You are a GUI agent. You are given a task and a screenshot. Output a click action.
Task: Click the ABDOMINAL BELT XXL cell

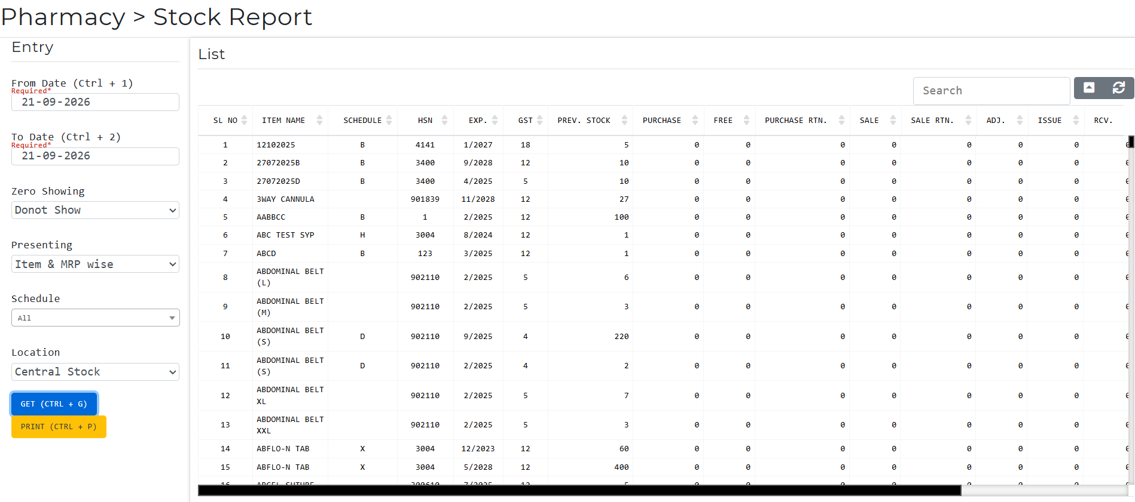290,425
